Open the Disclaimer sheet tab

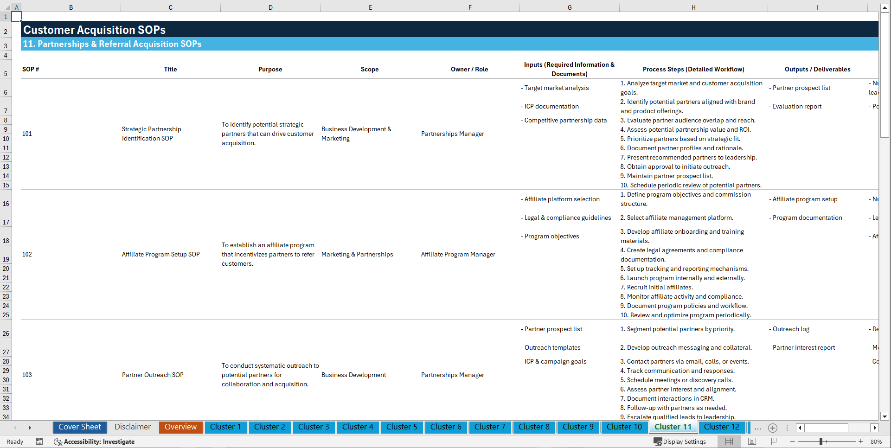(132, 427)
